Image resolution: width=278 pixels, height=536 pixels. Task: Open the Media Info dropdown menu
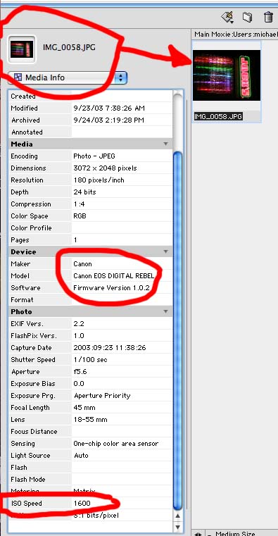68,77
